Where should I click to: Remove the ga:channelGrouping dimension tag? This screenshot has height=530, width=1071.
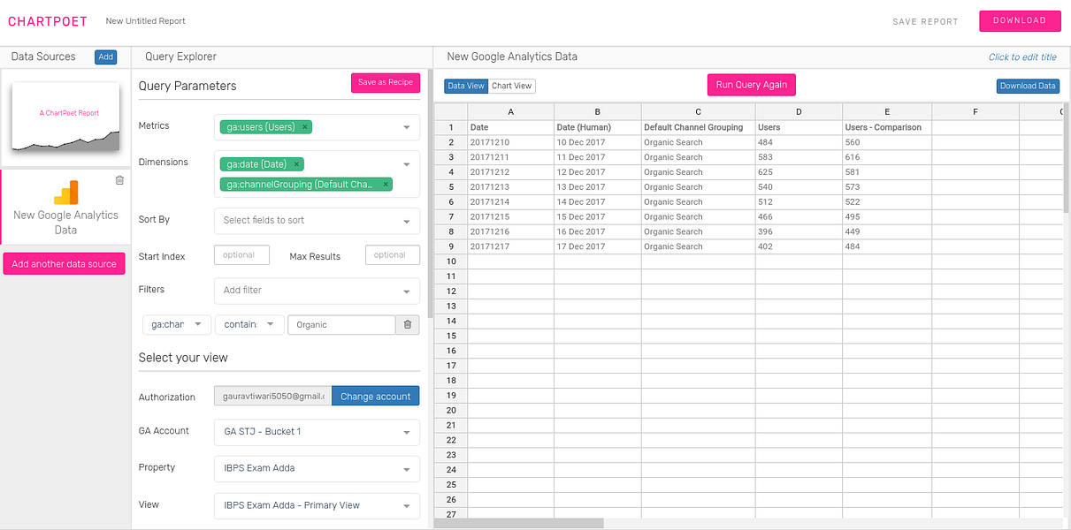click(386, 185)
